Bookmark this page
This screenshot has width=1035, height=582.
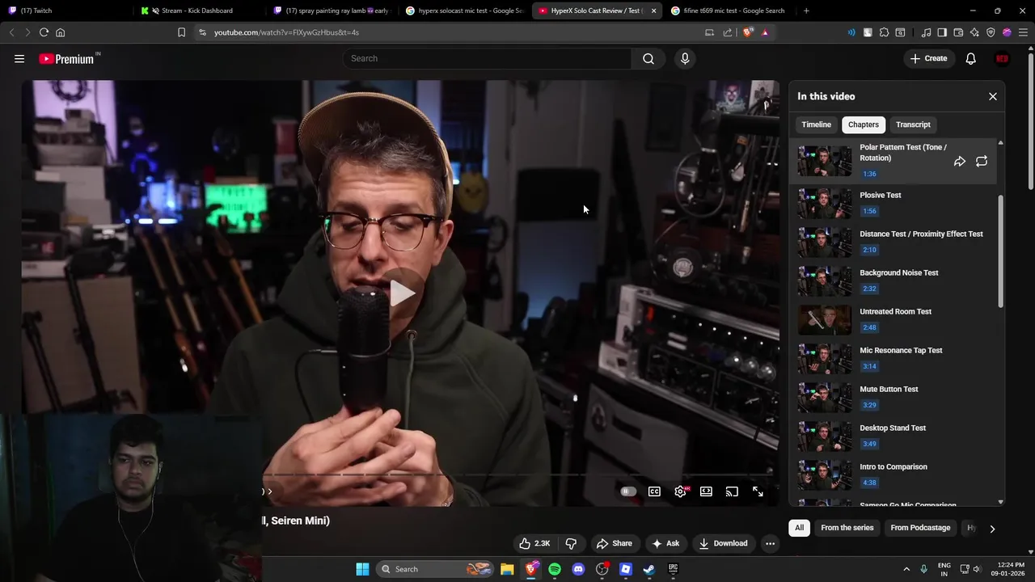[181, 32]
